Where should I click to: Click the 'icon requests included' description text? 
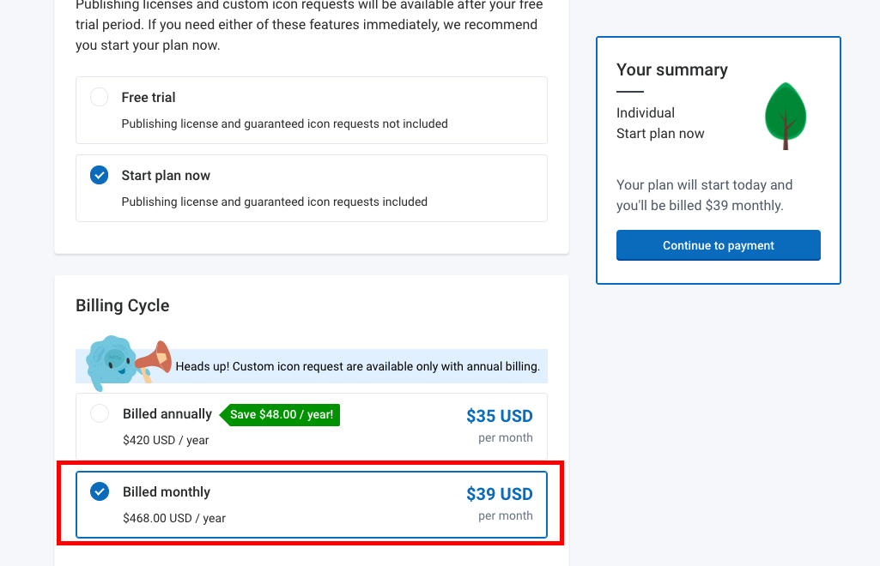(274, 202)
